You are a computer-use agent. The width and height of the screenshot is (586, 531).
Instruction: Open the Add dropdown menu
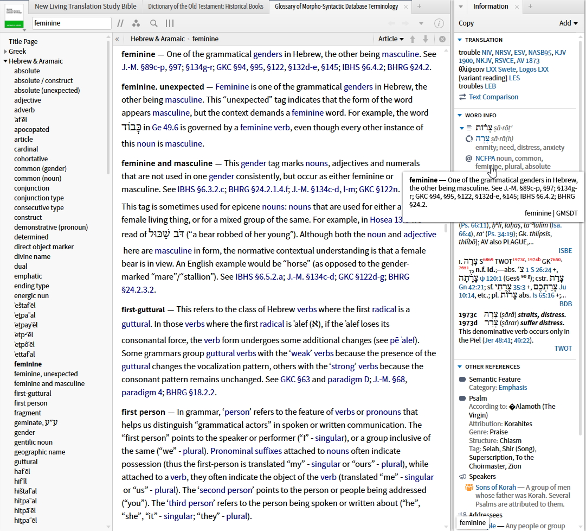tap(569, 23)
